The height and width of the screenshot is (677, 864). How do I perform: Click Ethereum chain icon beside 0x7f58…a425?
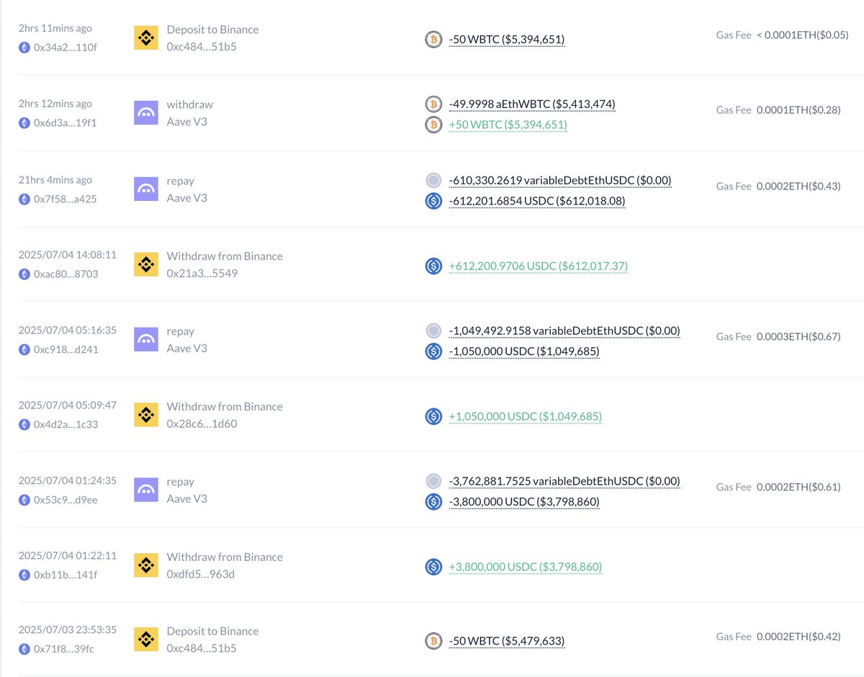click(24, 199)
